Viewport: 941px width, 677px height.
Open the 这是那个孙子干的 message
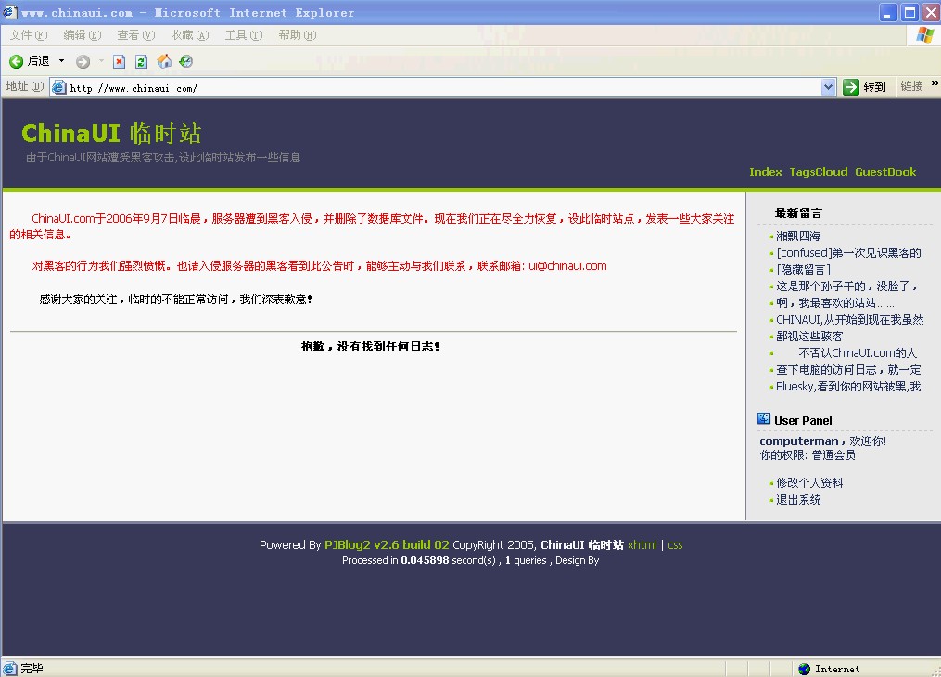[846, 287]
